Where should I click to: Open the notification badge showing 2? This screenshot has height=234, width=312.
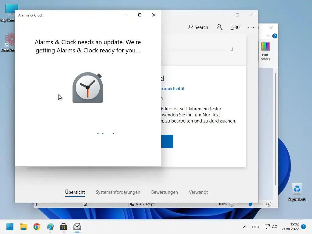pyautogui.click(x=303, y=227)
